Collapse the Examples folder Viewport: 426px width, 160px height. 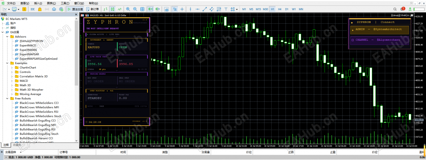[x=7, y=63]
